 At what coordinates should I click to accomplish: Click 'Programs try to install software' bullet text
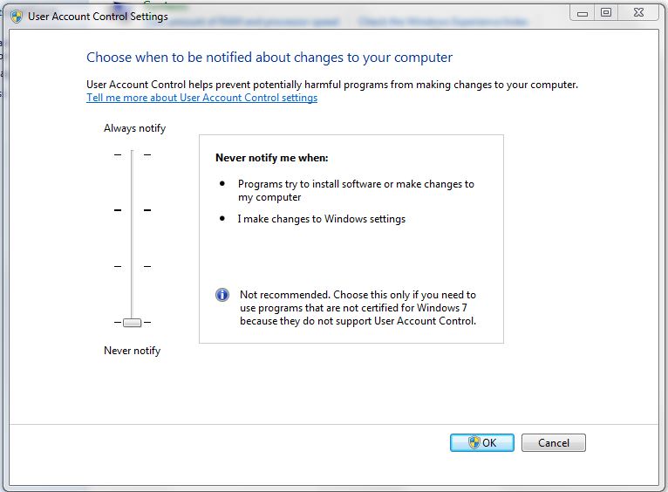356,190
